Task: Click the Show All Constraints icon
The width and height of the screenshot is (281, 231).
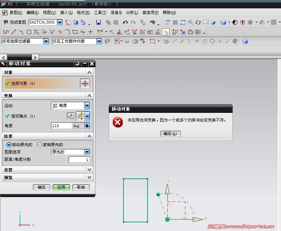Action: coord(127,32)
